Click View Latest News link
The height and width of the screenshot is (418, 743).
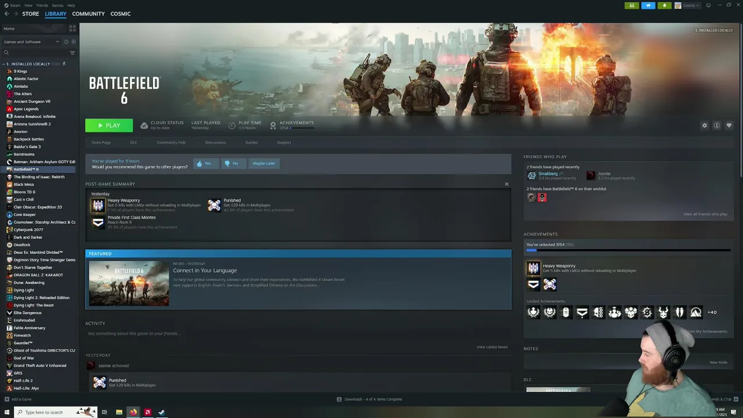pyautogui.click(x=492, y=347)
